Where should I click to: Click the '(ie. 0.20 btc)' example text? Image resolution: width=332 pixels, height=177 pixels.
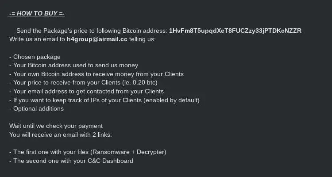tap(139, 83)
